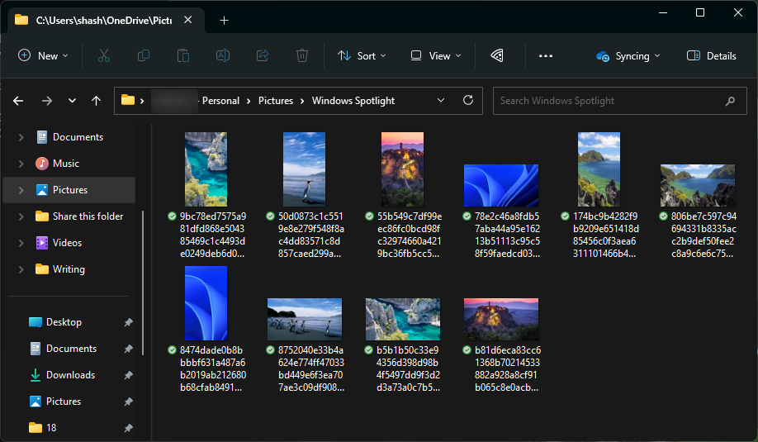Open the See more three-dots menu
The width and height of the screenshot is (758, 442).
(546, 55)
